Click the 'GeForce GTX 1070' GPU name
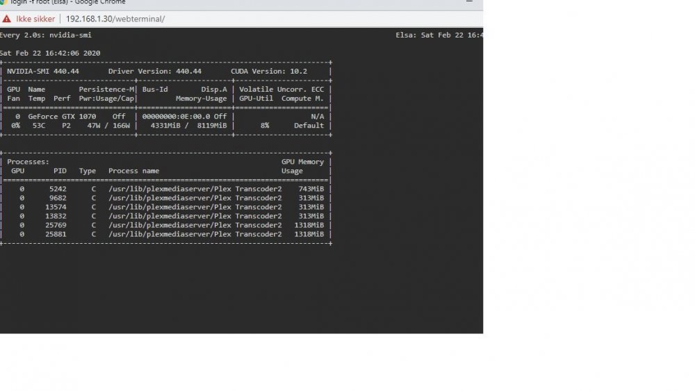The height and width of the screenshot is (391, 695). pos(62,117)
